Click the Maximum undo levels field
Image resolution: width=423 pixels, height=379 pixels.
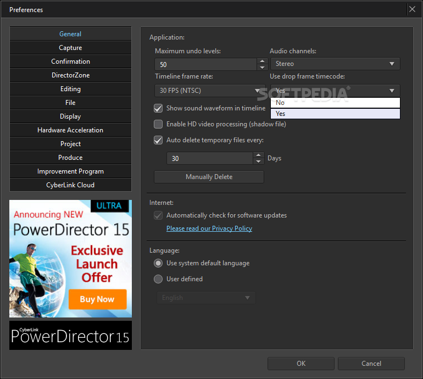[205, 64]
